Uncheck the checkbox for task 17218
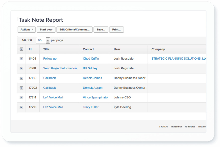Image resolution: width=220 pixels, height=147 pixels. coord(21,107)
